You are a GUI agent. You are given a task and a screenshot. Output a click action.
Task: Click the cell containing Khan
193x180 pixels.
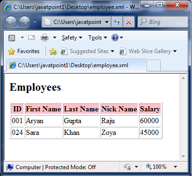(x=81, y=133)
